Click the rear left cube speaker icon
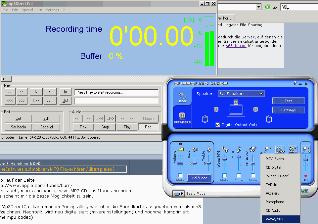This screenshot has width=318, height=224. click(x=205, y=119)
